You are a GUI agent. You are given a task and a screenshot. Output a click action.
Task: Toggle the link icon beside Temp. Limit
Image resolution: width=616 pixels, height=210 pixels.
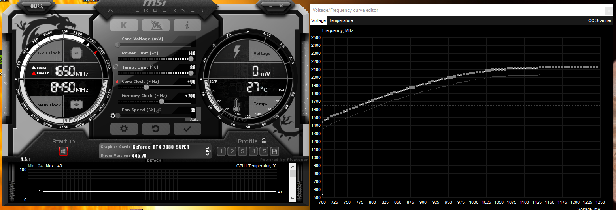click(115, 67)
